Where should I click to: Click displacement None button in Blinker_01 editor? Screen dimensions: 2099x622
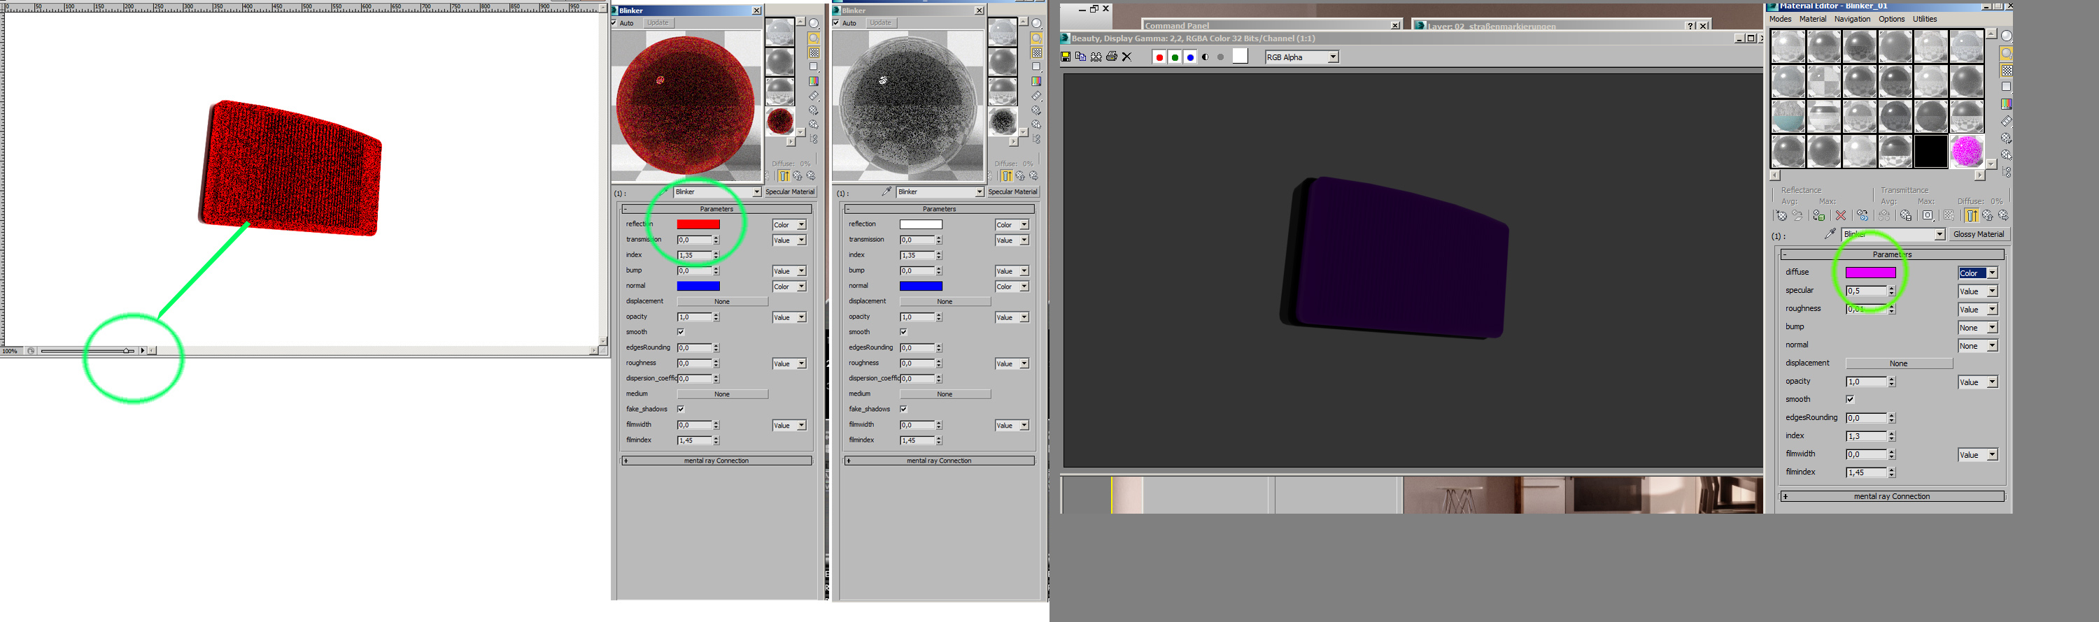pyautogui.click(x=1899, y=364)
